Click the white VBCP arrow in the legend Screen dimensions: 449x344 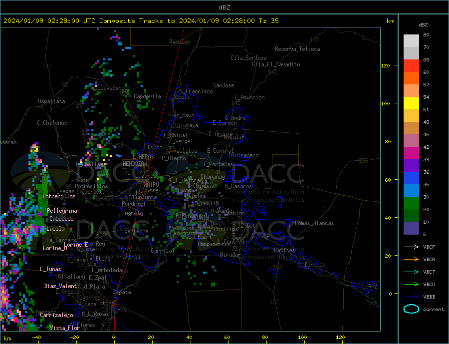click(x=411, y=247)
